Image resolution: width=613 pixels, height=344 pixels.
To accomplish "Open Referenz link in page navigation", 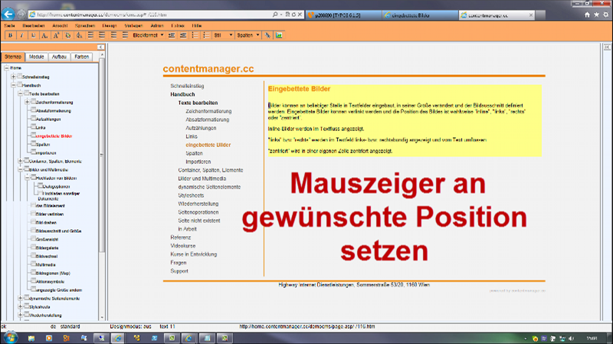I will [x=181, y=238].
